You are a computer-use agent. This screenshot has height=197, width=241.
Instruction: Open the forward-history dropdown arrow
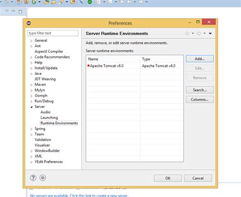(x=204, y=34)
